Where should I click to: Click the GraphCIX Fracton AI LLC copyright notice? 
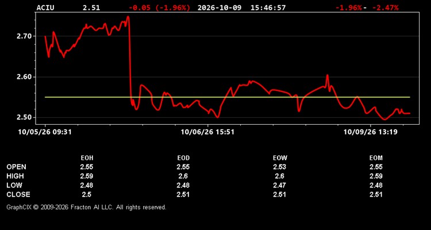(86, 207)
